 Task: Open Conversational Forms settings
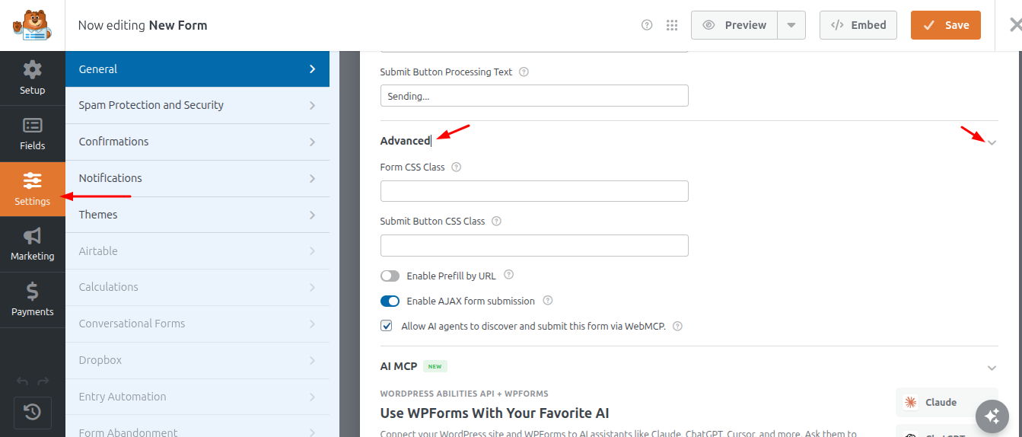[x=197, y=324]
